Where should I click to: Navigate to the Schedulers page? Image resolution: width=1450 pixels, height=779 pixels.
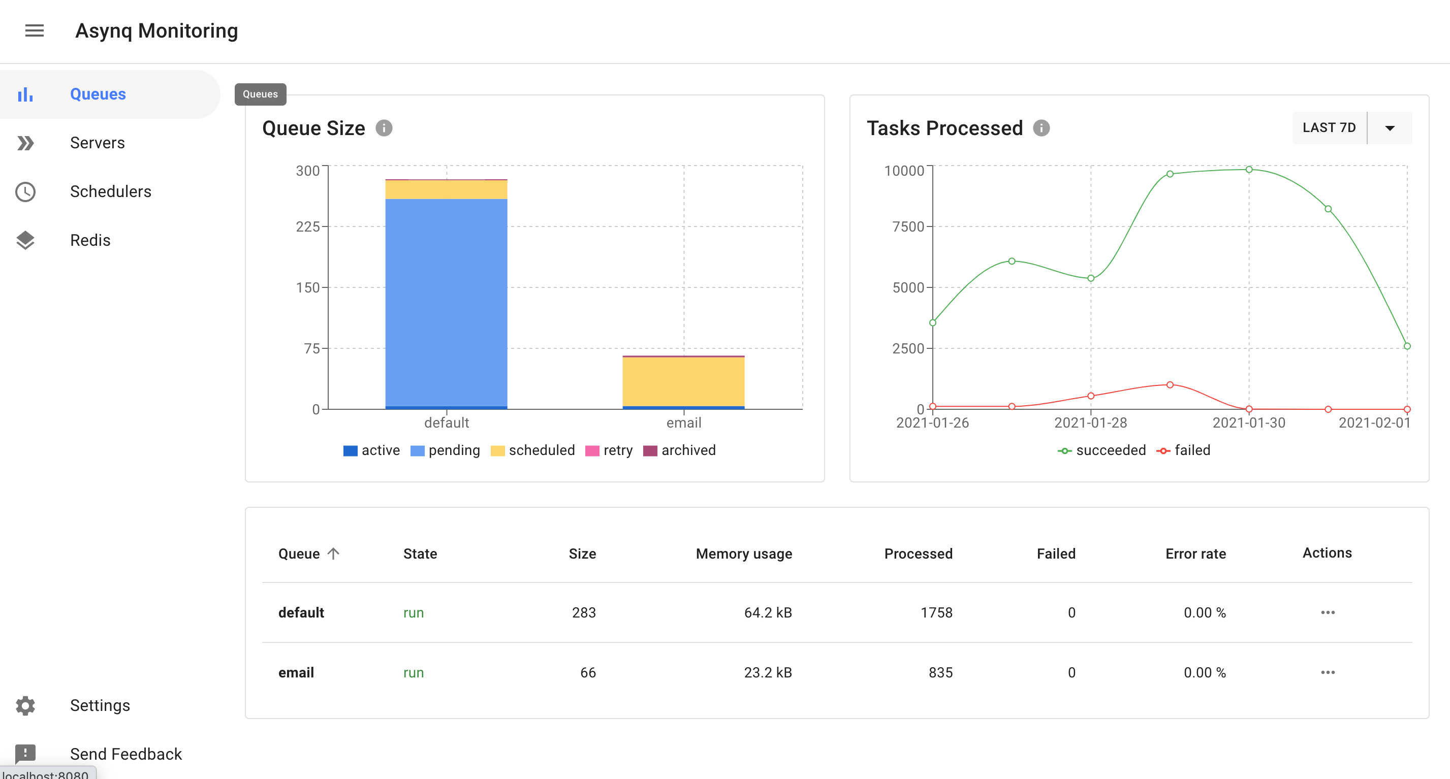click(110, 192)
